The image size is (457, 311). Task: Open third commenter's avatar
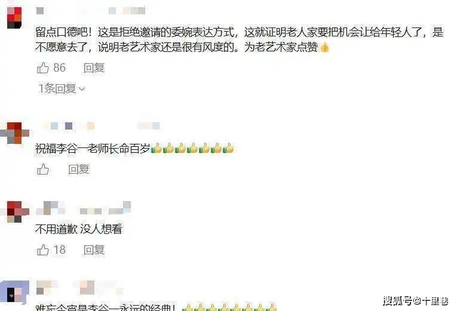pyautogui.click(x=15, y=212)
